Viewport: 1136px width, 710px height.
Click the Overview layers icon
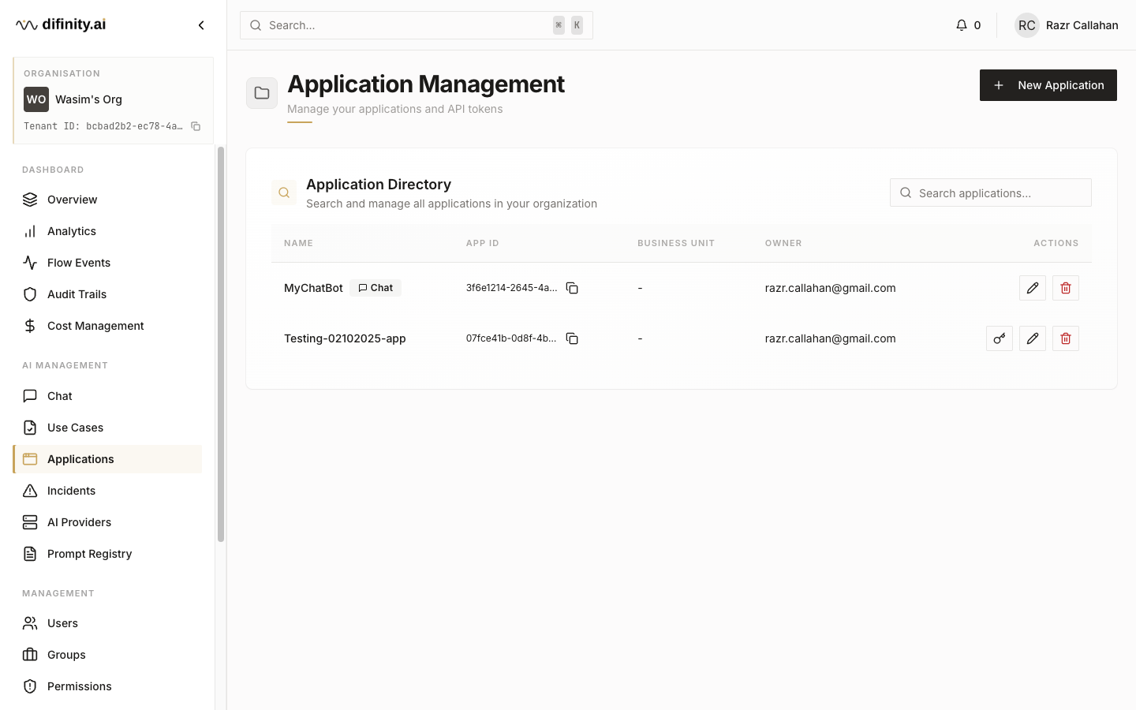pyautogui.click(x=30, y=200)
